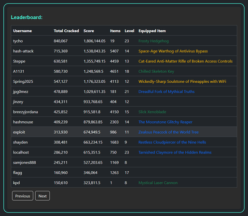Click jpg0mez's level value 21
Screen dimensions: 248x216
(x=126, y=91)
